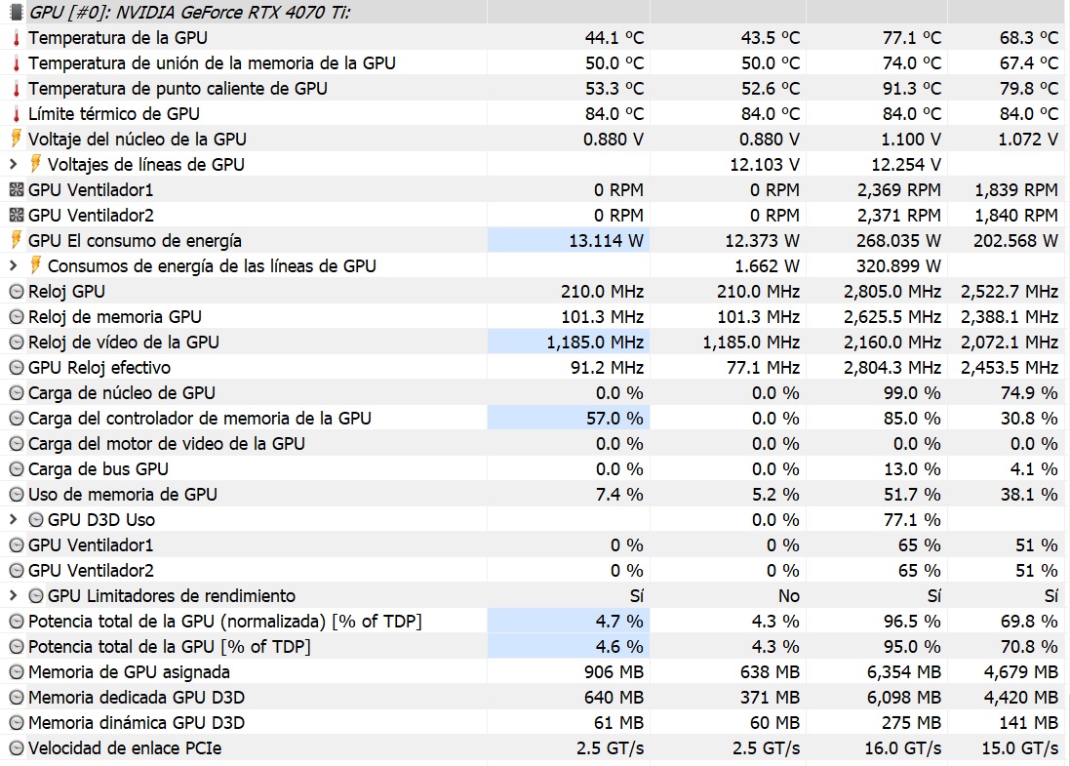Click lightning icon beside Voltaje del núcleo de la GPU
Viewport: 1070px width, 766px height.
pyautogui.click(x=17, y=139)
